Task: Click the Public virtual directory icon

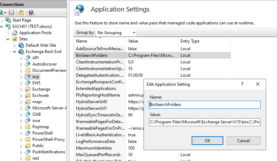Action: pyautogui.click(x=28, y=146)
